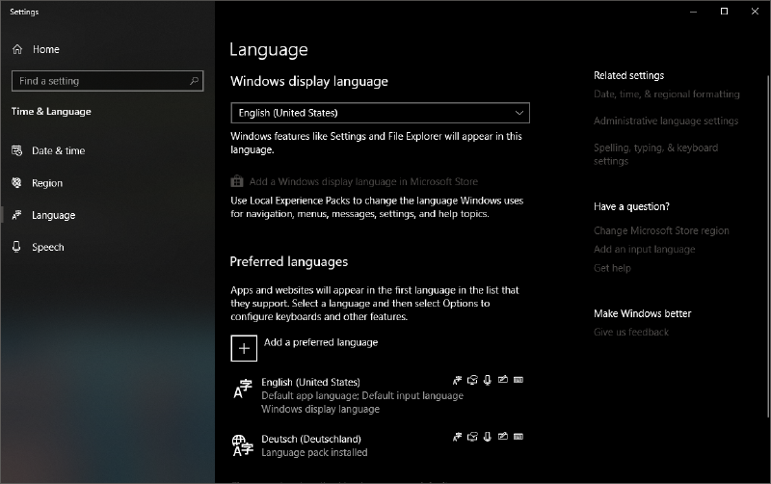771x484 pixels.
Task: Click Deutsch text-to-speech feature icon
Action: 472,437
